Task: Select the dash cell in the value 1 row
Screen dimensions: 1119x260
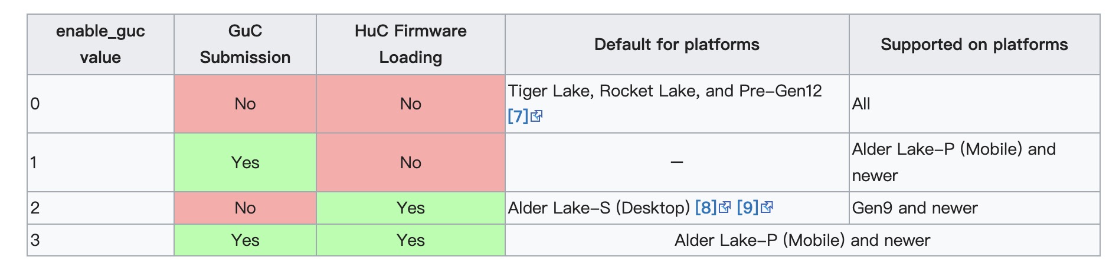Action: [x=676, y=162]
